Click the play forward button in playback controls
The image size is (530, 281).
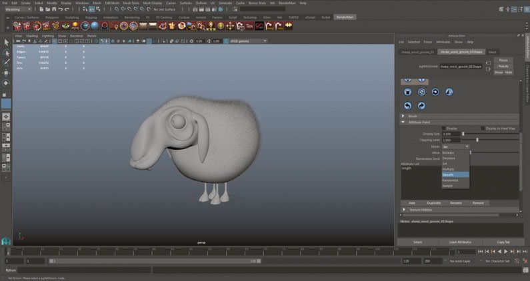(x=506, y=252)
